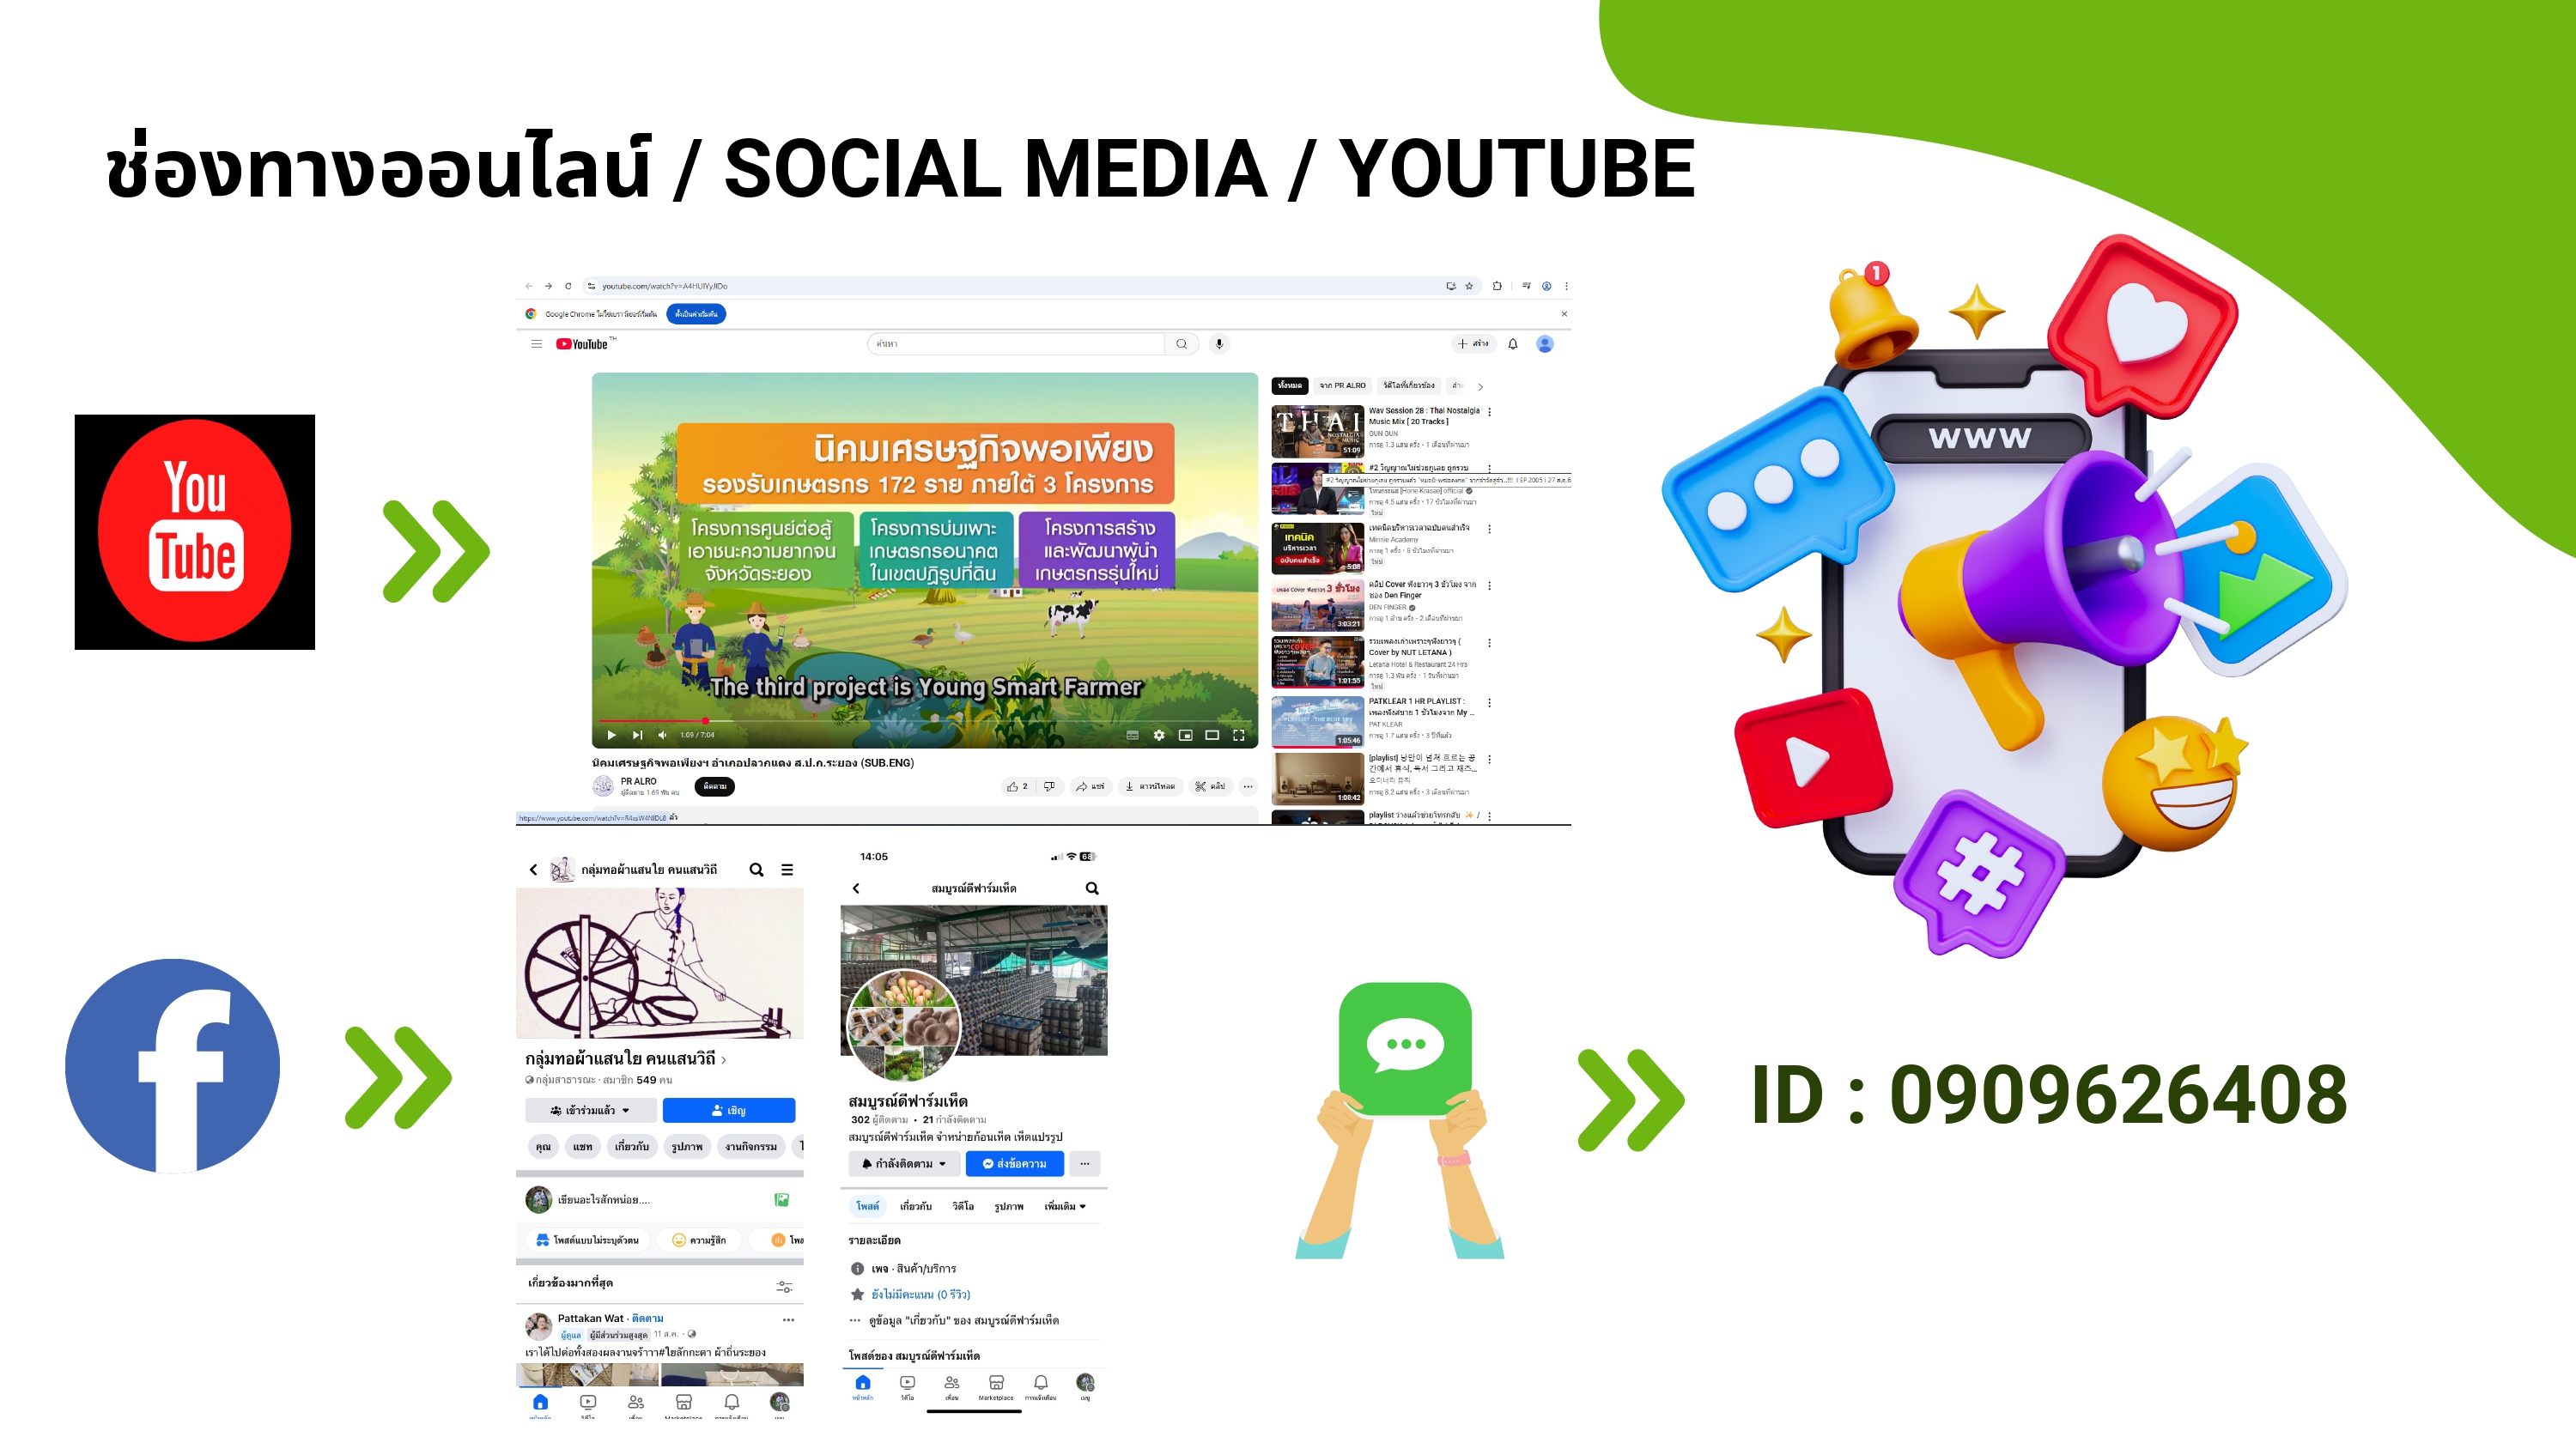The height and width of the screenshot is (1449, 2576).
Task: Click the dislike thumbs-down button
Action: (1049, 787)
